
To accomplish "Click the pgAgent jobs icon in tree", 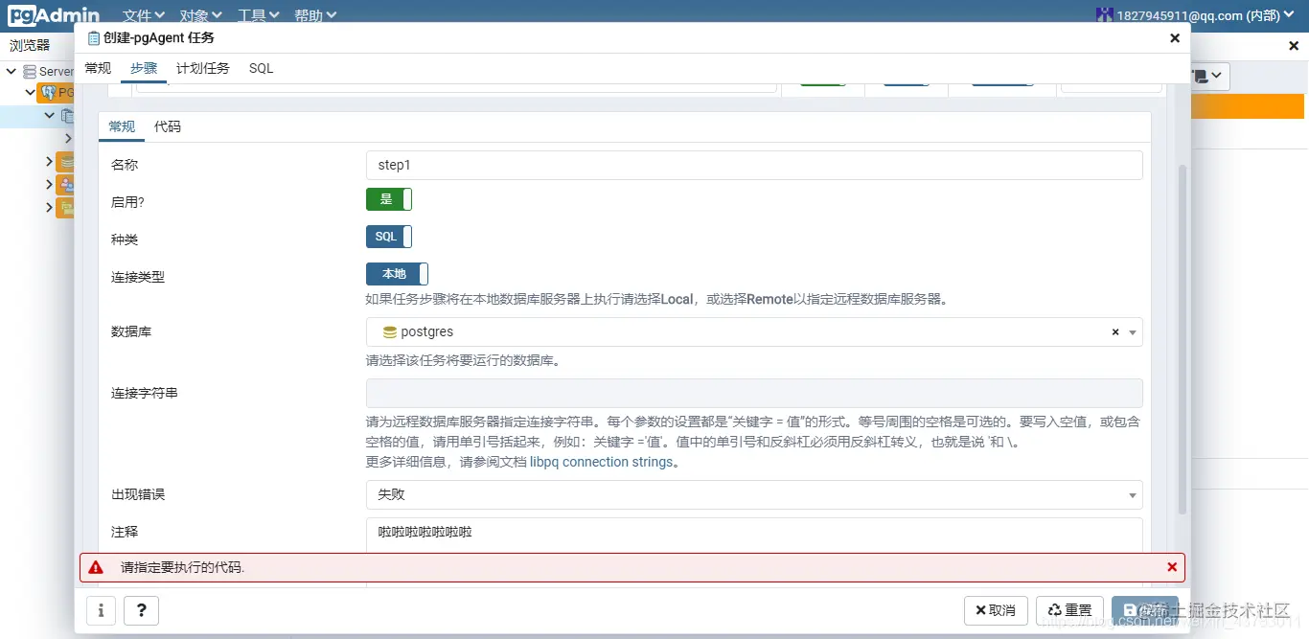I will pos(67,115).
